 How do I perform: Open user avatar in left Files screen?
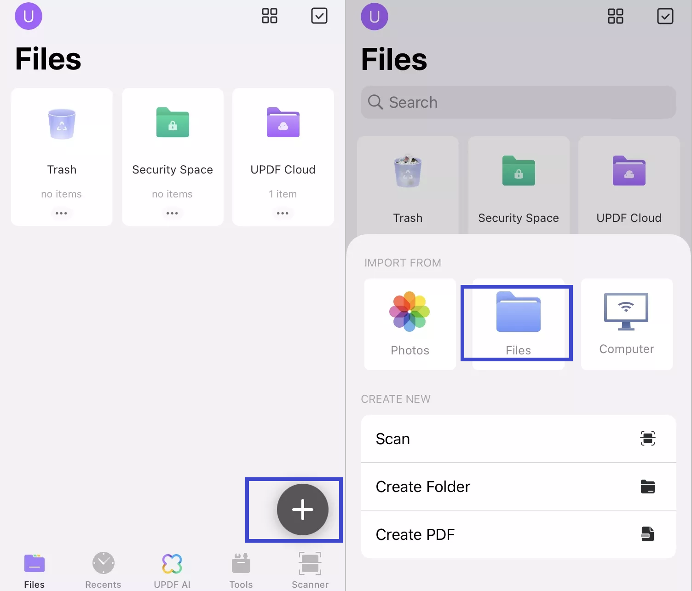[x=29, y=16]
